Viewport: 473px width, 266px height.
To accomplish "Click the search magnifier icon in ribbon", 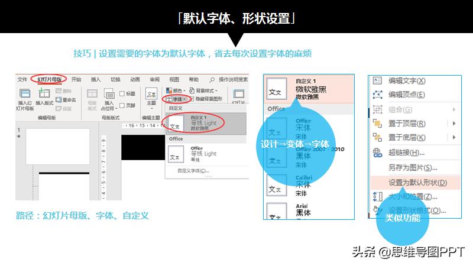I will coord(212,80).
